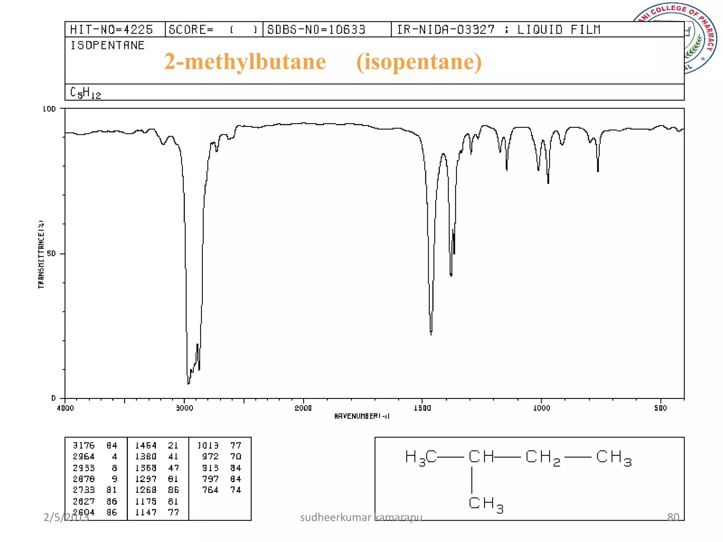This screenshot has width=723, height=542.
Task: Click the sudheerkumar kamarapu footer text
Action: (x=361, y=517)
